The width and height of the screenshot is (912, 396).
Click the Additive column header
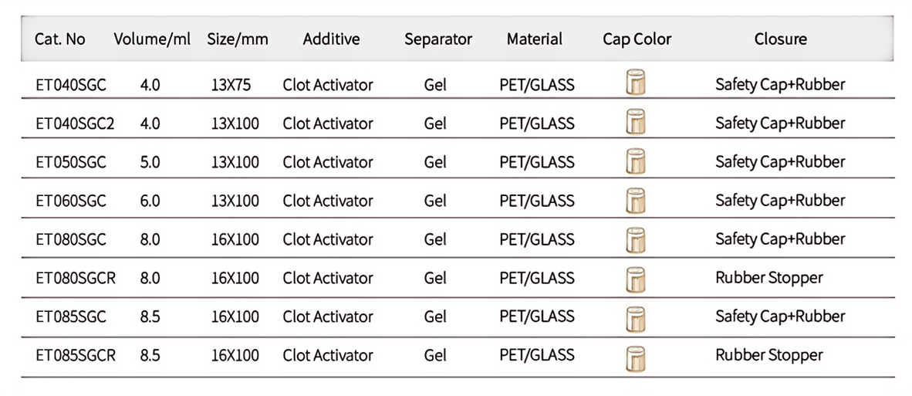click(x=331, y=39)
